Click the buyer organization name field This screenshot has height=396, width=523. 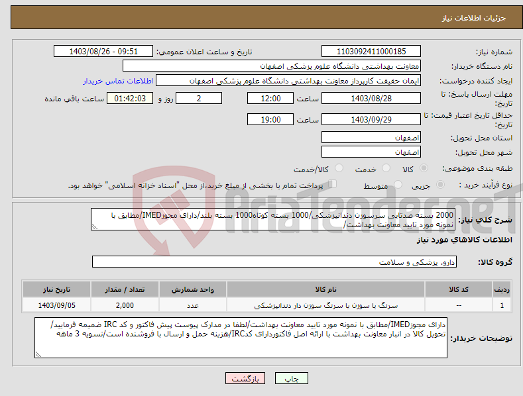pos(272,66)
